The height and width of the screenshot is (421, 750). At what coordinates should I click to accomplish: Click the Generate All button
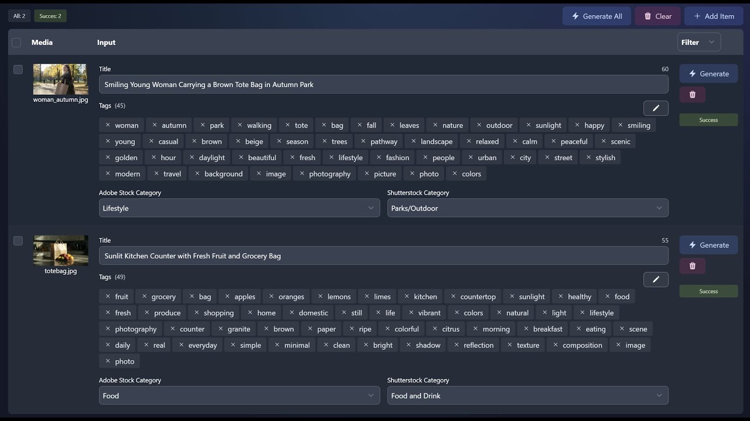[596, 16]
